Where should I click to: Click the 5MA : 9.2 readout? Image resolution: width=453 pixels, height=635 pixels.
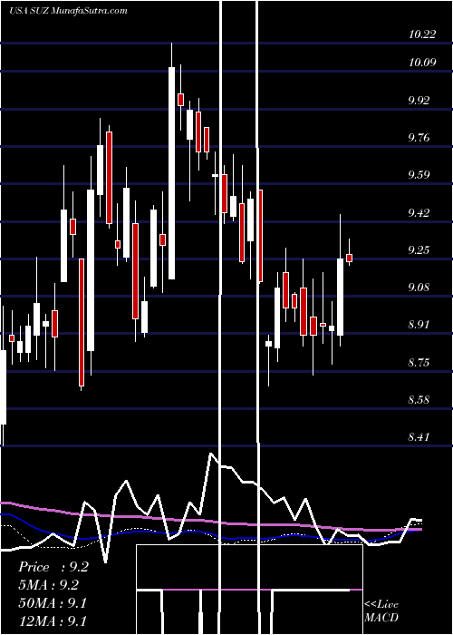(x=49, y=585)
